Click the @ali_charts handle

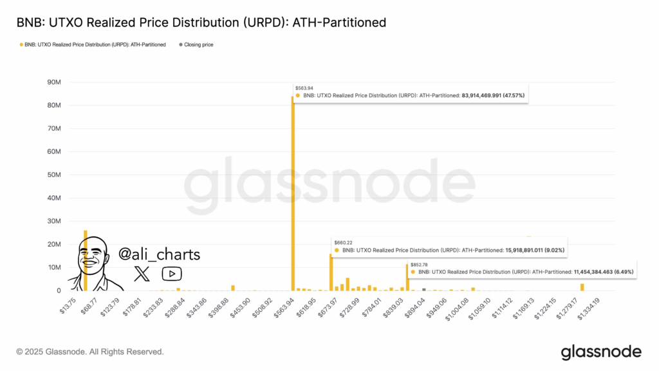pyautogui.click(x=160, y=254)
